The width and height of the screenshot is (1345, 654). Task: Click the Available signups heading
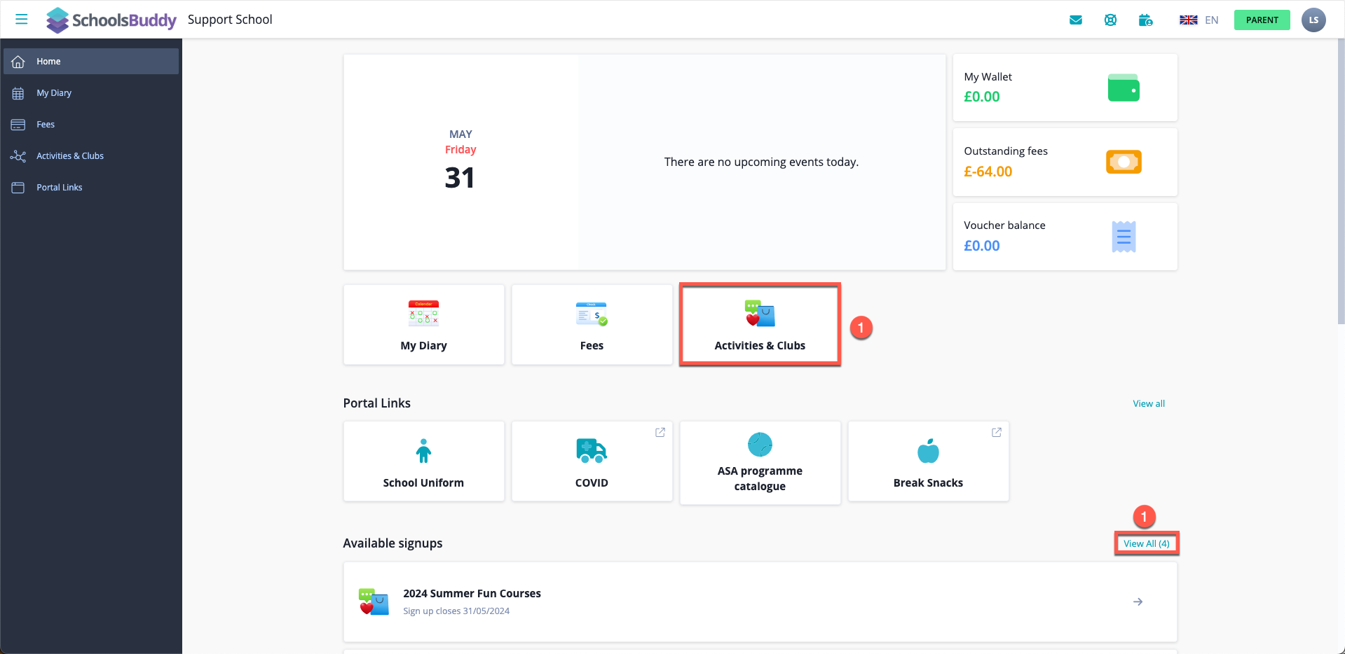point(392,543)
